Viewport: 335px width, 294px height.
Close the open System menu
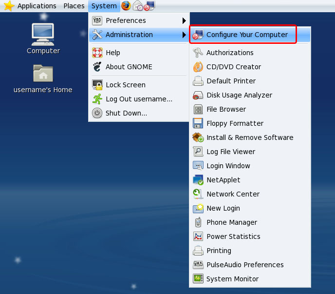click(x=104, y=6)
